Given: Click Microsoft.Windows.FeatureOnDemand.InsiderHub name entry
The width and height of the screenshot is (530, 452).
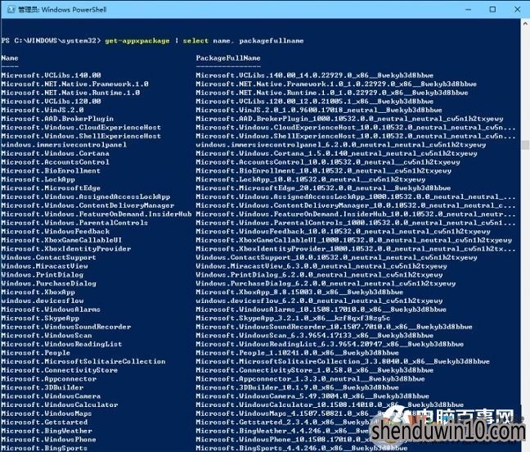Looking at the screenshot, I should point(97,214).
